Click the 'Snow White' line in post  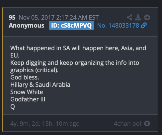click(x=27, y=92)
